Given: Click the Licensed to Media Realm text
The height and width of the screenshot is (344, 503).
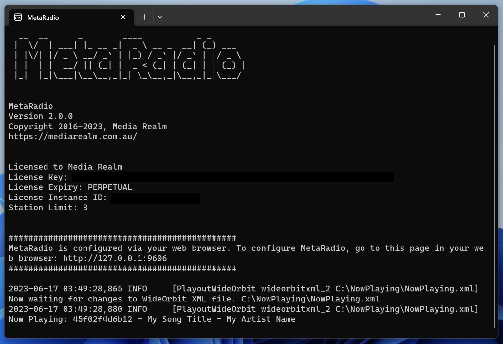Looking at the screenshot, I should [65, 167].
